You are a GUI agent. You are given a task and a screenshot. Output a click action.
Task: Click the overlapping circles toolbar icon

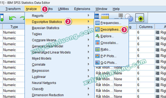[129, 17]
